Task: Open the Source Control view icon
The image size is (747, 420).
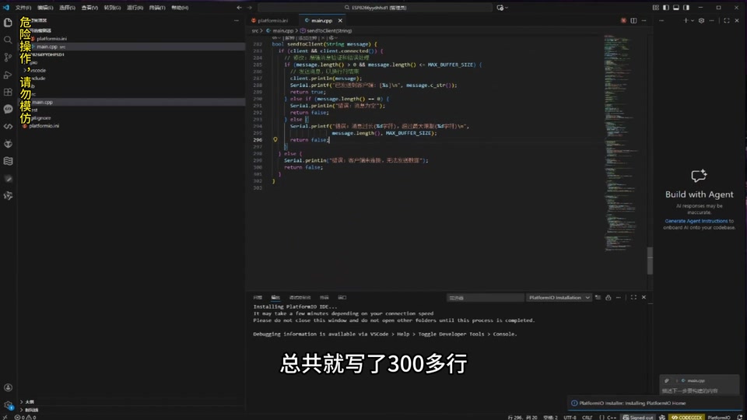Action: pos(8,58)
